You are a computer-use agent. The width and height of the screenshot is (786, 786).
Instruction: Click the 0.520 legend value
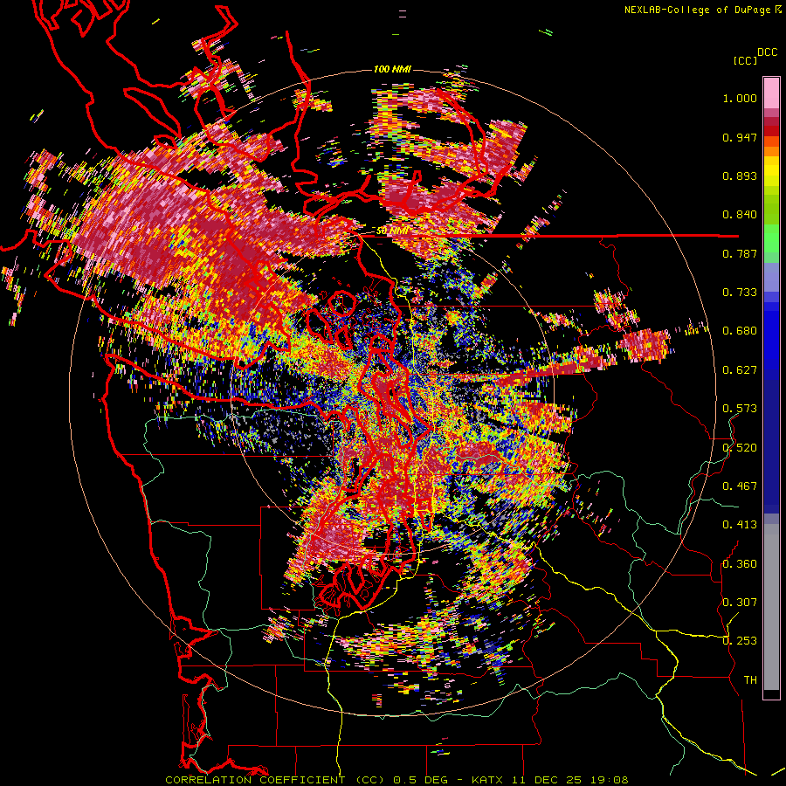[x=740, y=448]
